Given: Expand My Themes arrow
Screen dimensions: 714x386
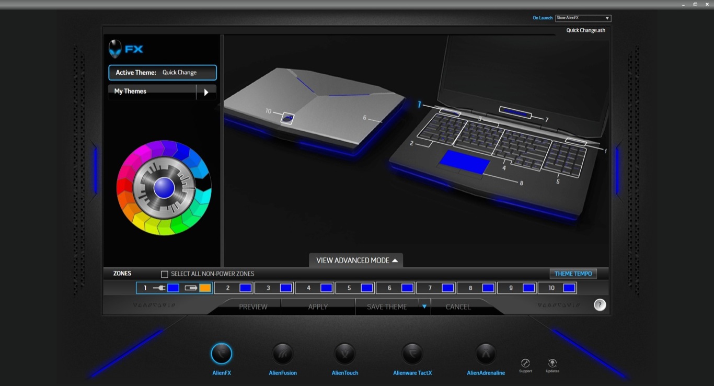Looking at the screenshot, I should tap(206, 92).
